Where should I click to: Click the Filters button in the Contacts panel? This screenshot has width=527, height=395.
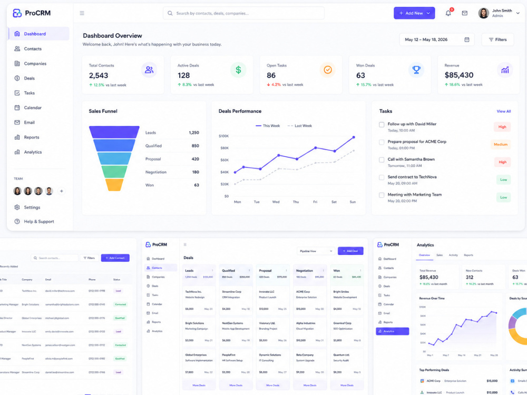89,258
